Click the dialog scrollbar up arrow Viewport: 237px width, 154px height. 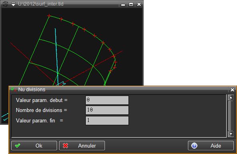pos(231,98)
